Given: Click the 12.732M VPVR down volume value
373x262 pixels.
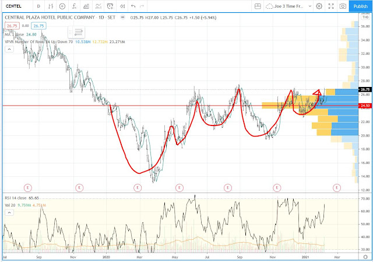Looking at the screenshot, I should click(x=100, y=42).
